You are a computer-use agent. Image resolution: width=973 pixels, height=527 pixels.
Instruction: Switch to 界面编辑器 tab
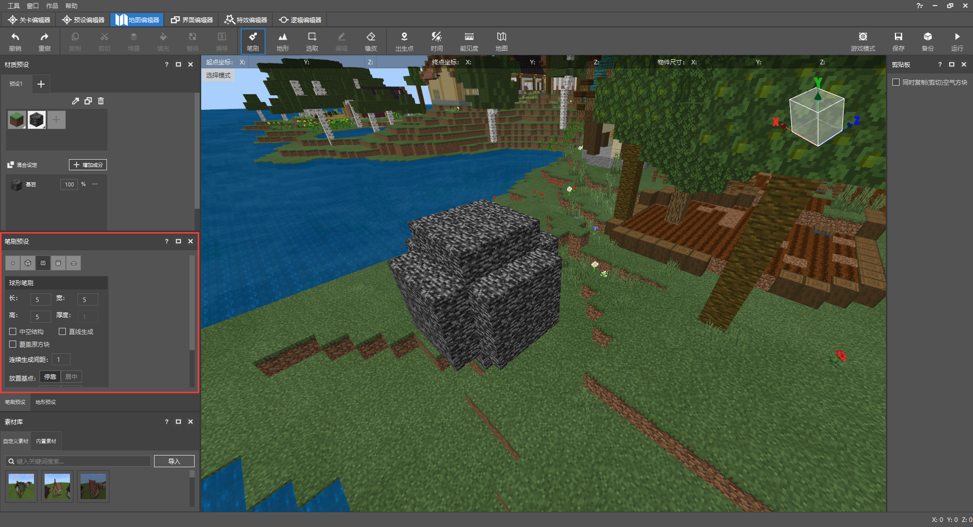[x=192, y=20]
